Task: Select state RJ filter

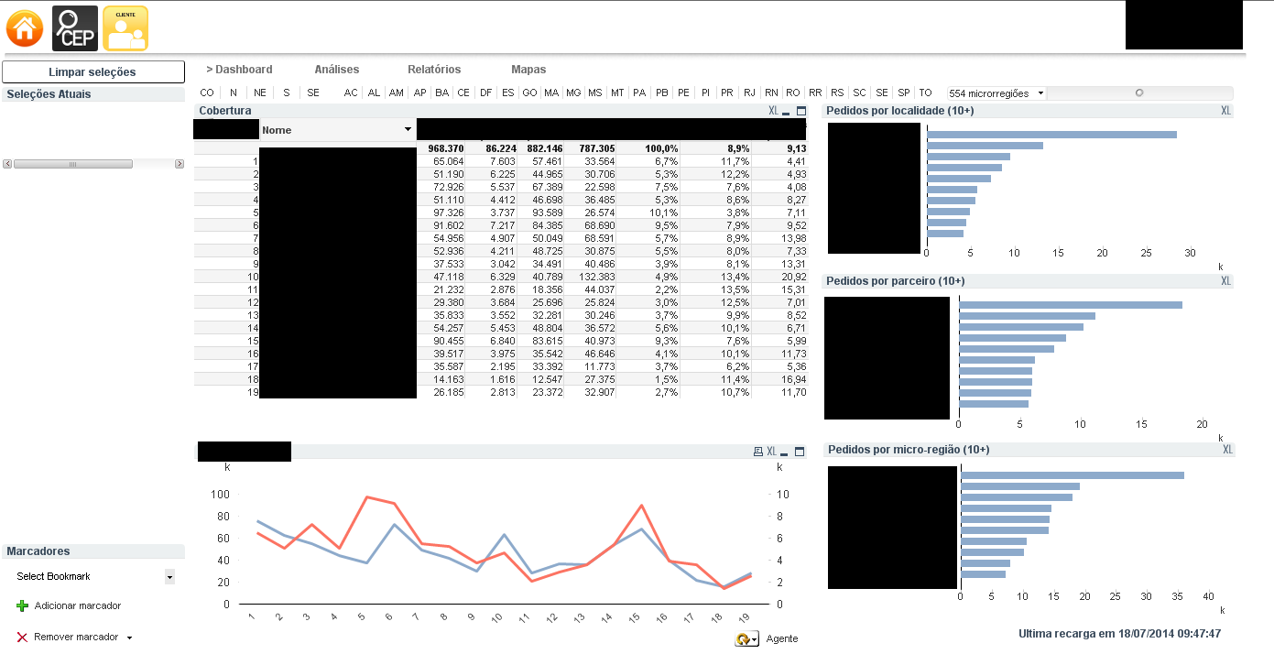Action: pyautogui.click(x=749, y=93)
